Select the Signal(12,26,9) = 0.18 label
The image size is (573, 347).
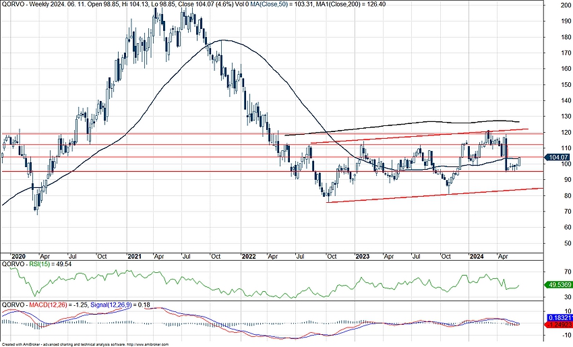tap(120, 305)
